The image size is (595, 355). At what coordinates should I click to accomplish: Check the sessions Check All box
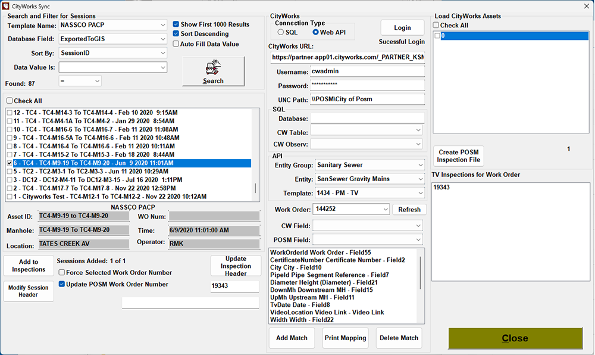pyautogui.click(x=10, y=101)
